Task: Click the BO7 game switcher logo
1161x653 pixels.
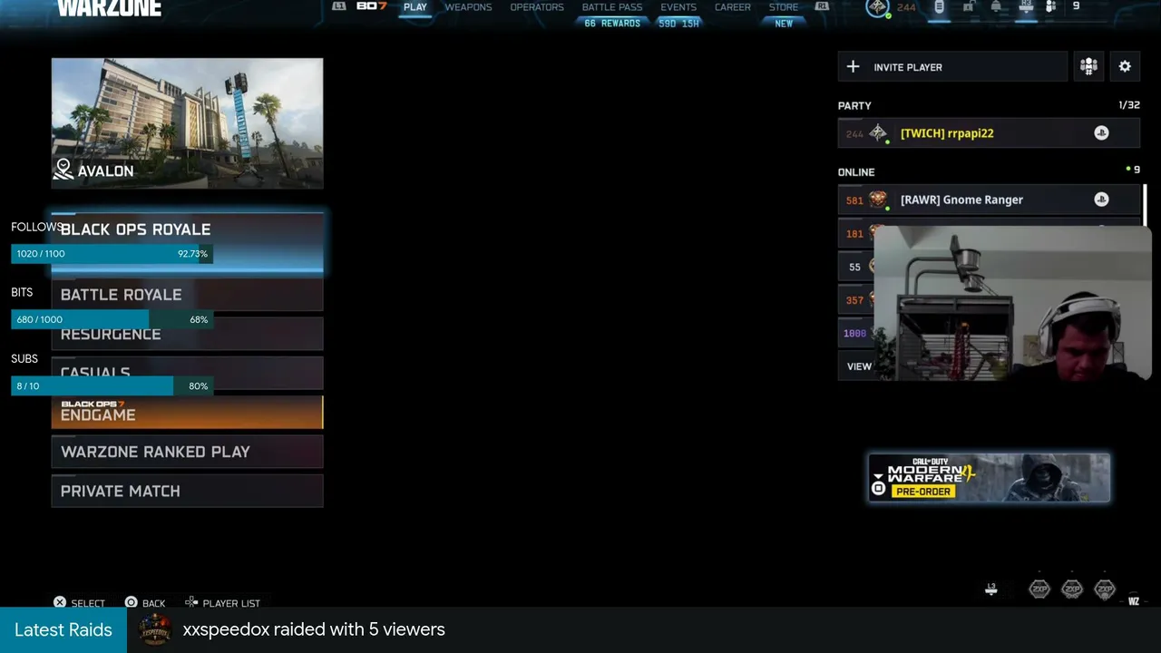Action: tap(372, 6)
